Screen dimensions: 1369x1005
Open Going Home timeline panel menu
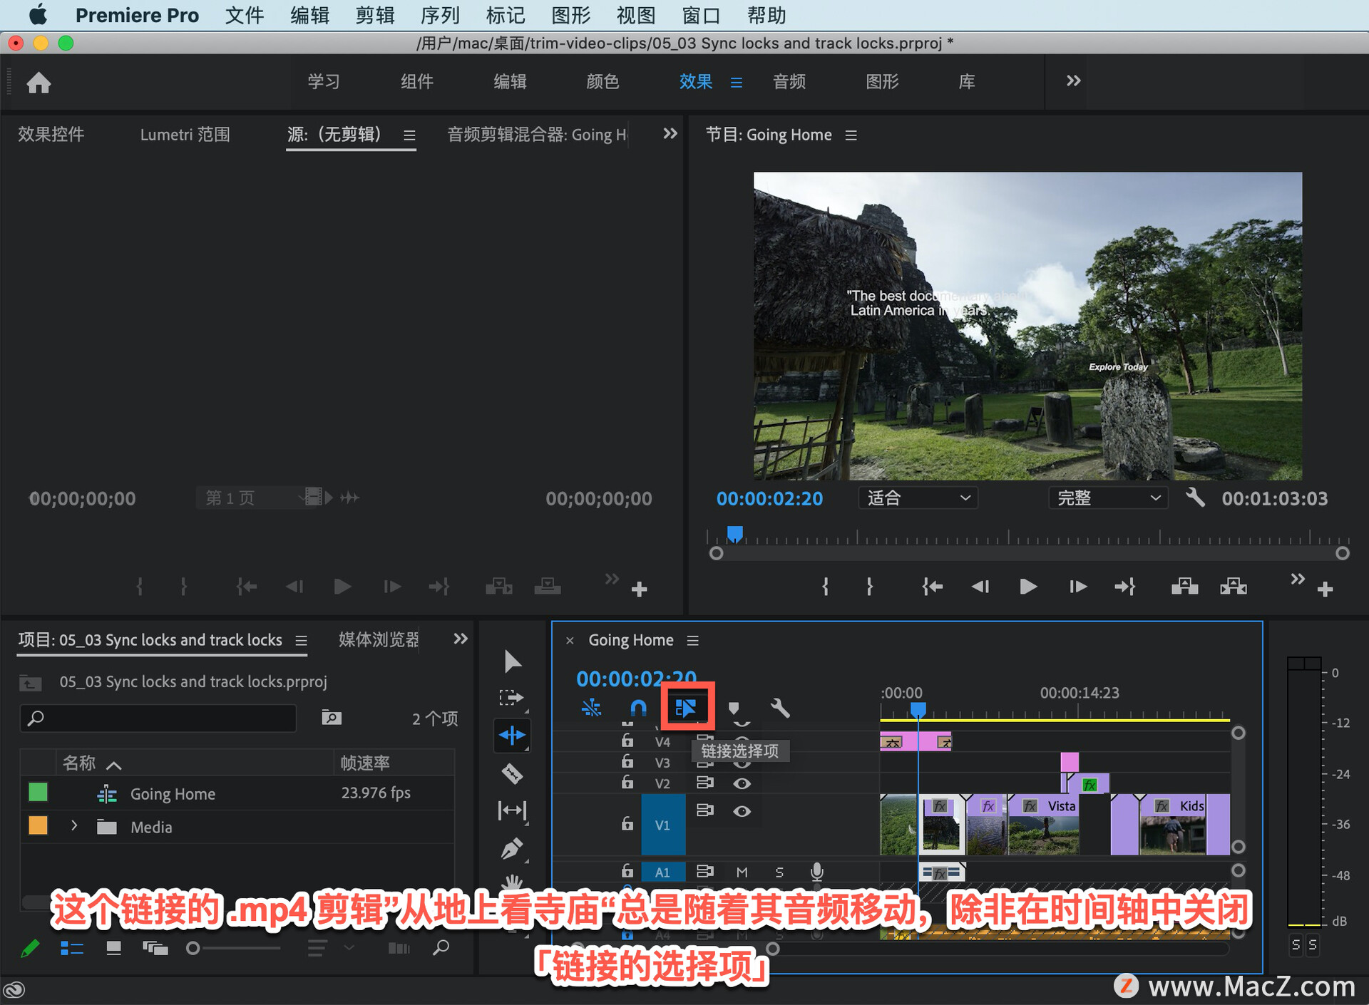(x=692, y=640)
